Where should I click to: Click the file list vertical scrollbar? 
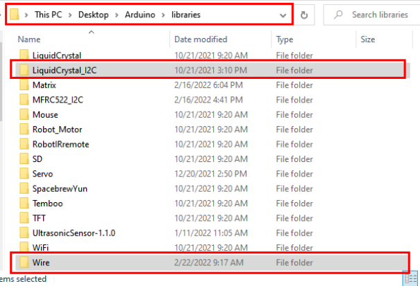point(1,80)
